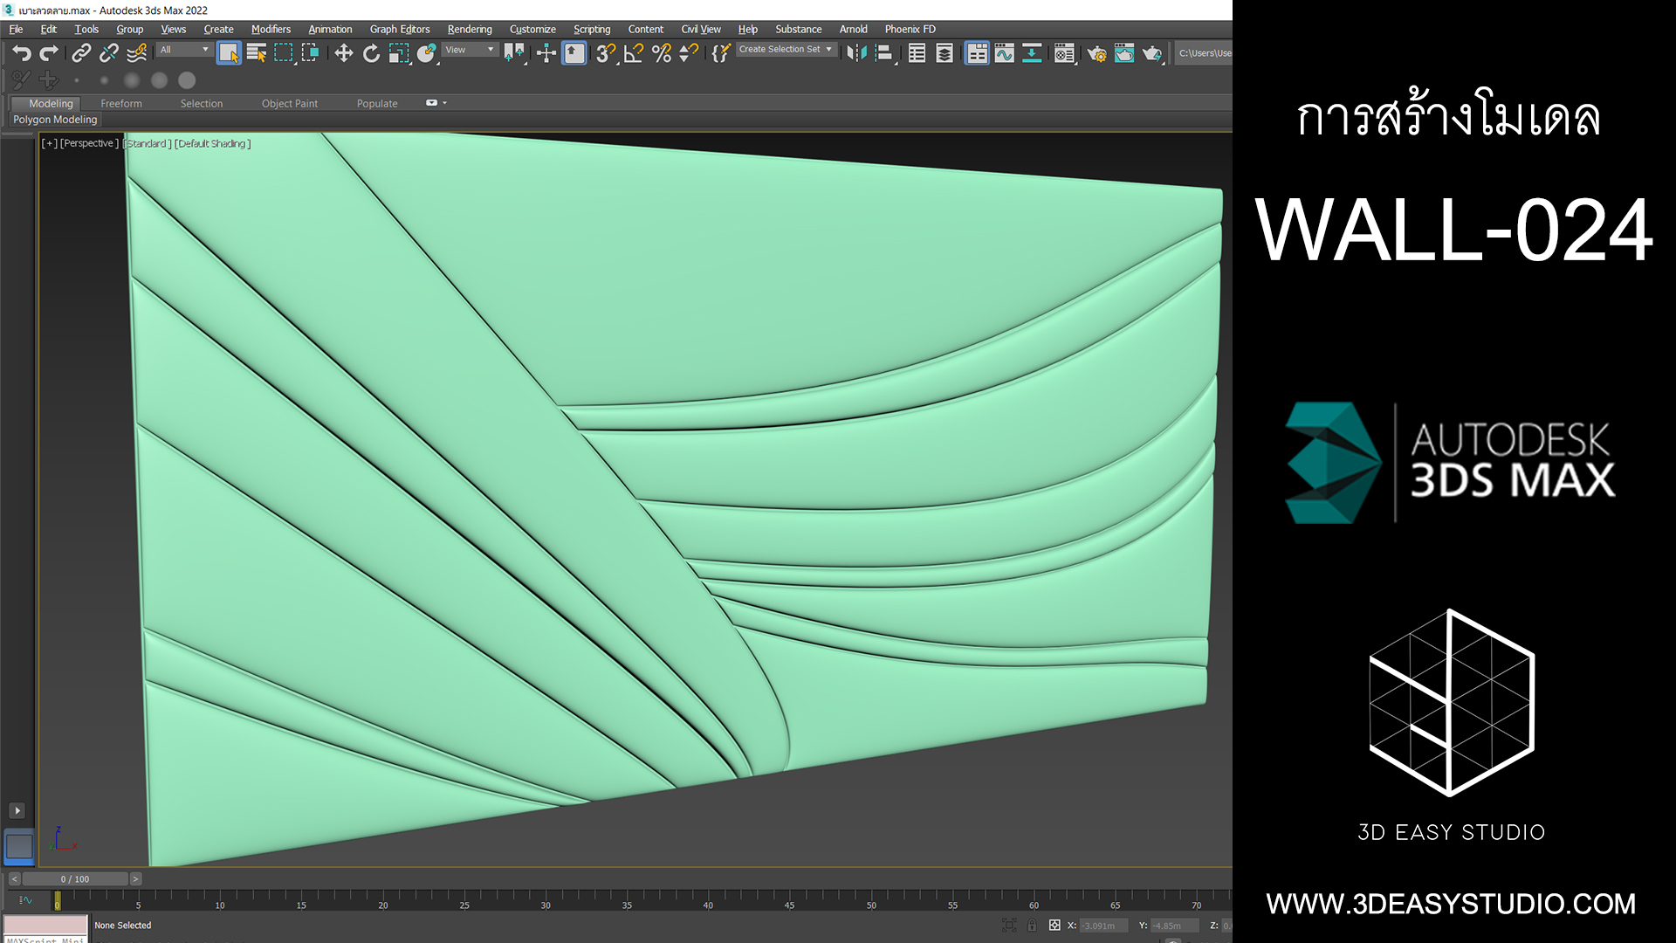The height and width of the screenshot is (943, 1676).
Task: Click frame 30 on the timeline
Action: (x=546, y=898)
